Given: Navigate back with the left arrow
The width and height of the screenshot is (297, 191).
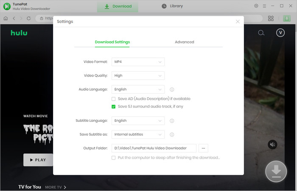Looking at the screenshot, I should tap(14, 18).
